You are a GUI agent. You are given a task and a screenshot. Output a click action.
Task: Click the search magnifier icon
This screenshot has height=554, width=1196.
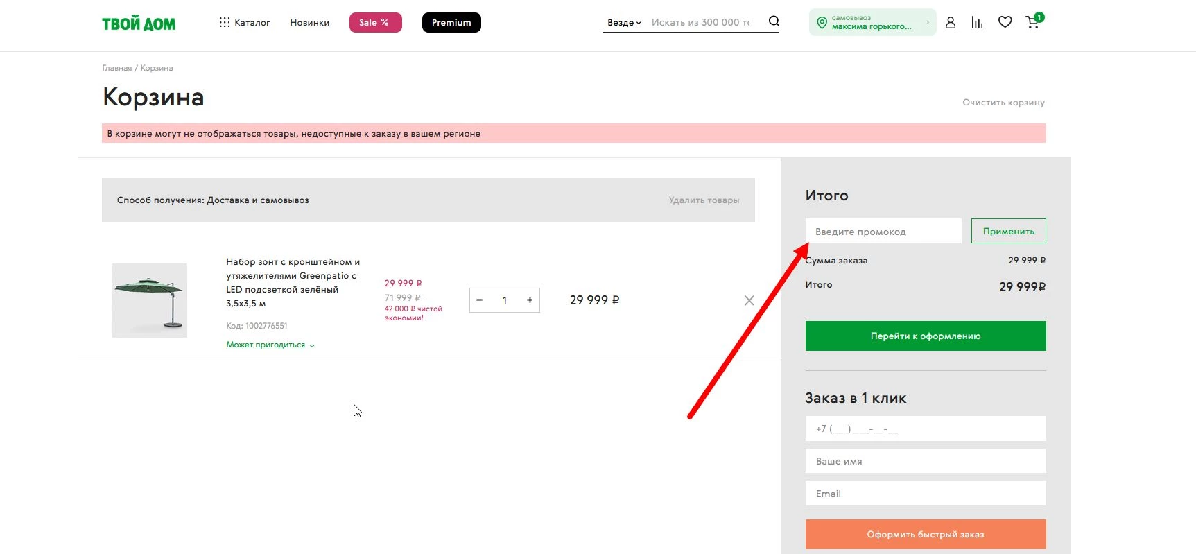point(774,21)
